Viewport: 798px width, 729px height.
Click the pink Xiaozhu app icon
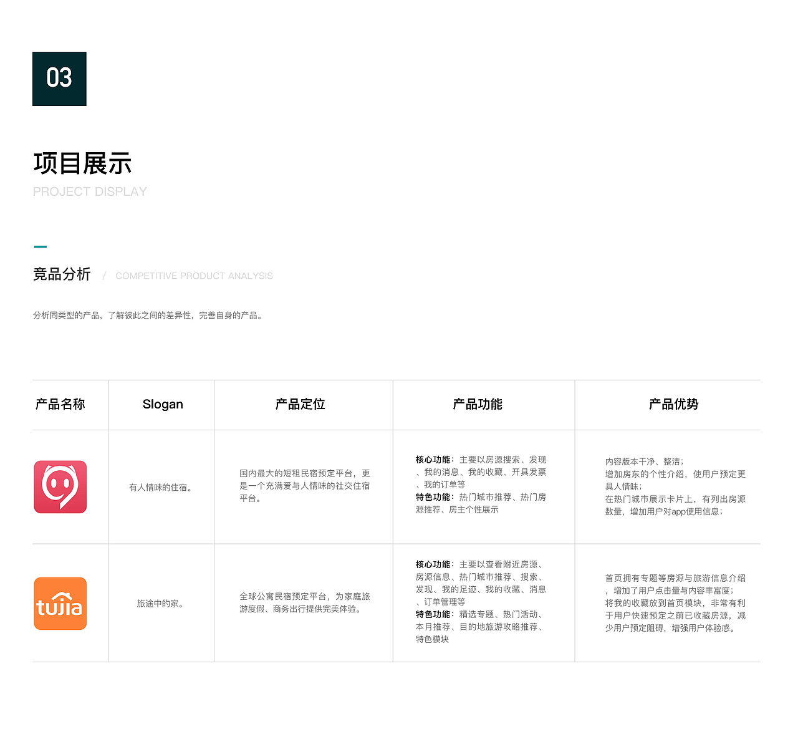pos(60,487)
